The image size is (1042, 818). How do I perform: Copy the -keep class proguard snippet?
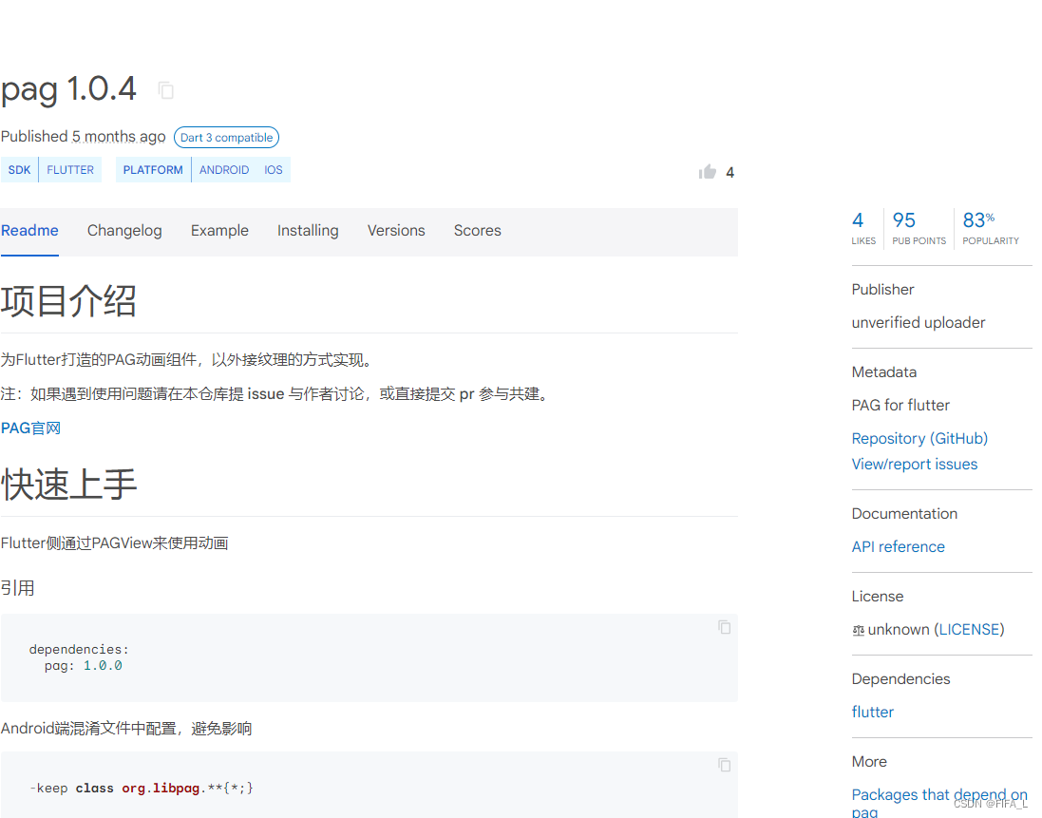click(x=725, y=765)
